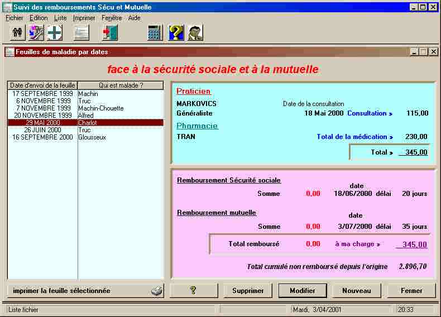Select the 6 NOVEMBRE 1999 row

click(85, 101)
